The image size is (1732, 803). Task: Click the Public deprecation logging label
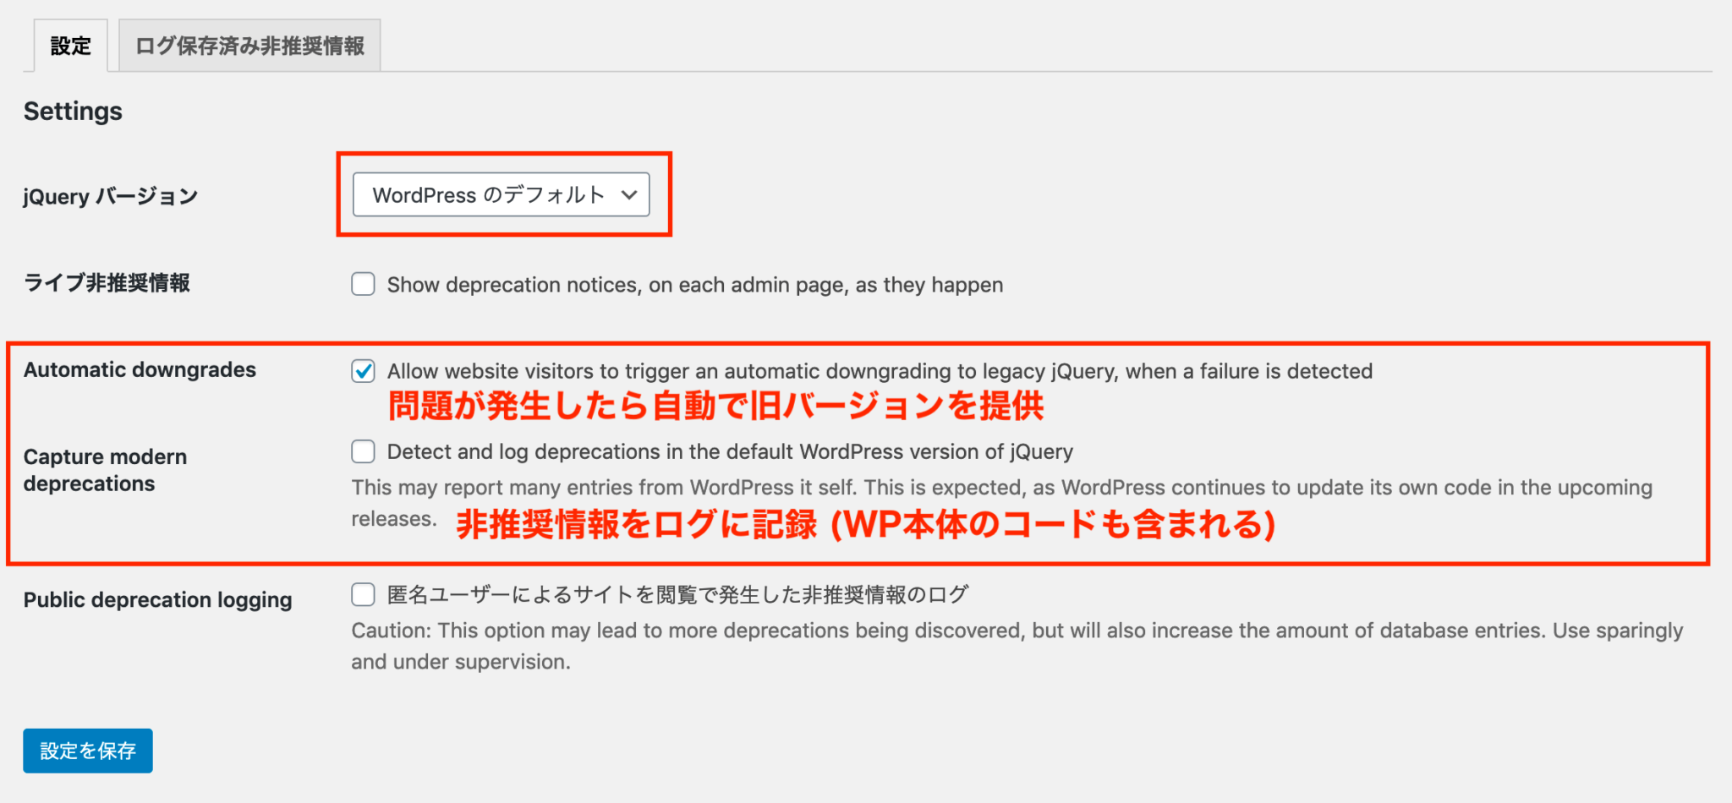[157, 600]
